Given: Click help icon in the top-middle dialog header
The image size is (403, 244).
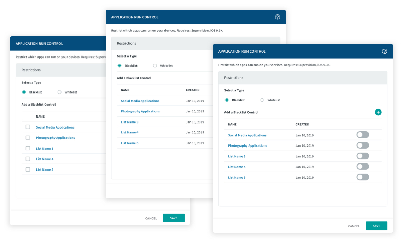Looking at the screenshot, I should coord(278,17).
